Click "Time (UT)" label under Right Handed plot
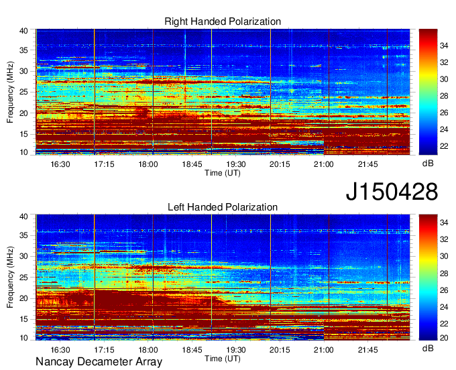This screenshot has width=456, height=370. (x=223, y=173)
